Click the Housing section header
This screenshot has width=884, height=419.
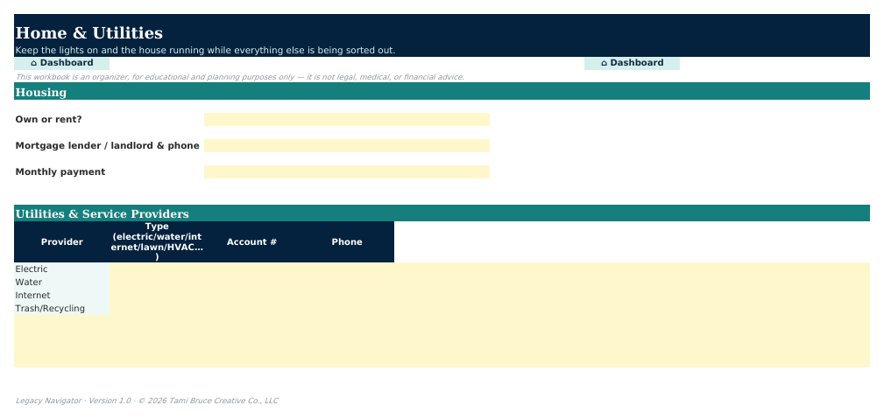click(442, 91)
